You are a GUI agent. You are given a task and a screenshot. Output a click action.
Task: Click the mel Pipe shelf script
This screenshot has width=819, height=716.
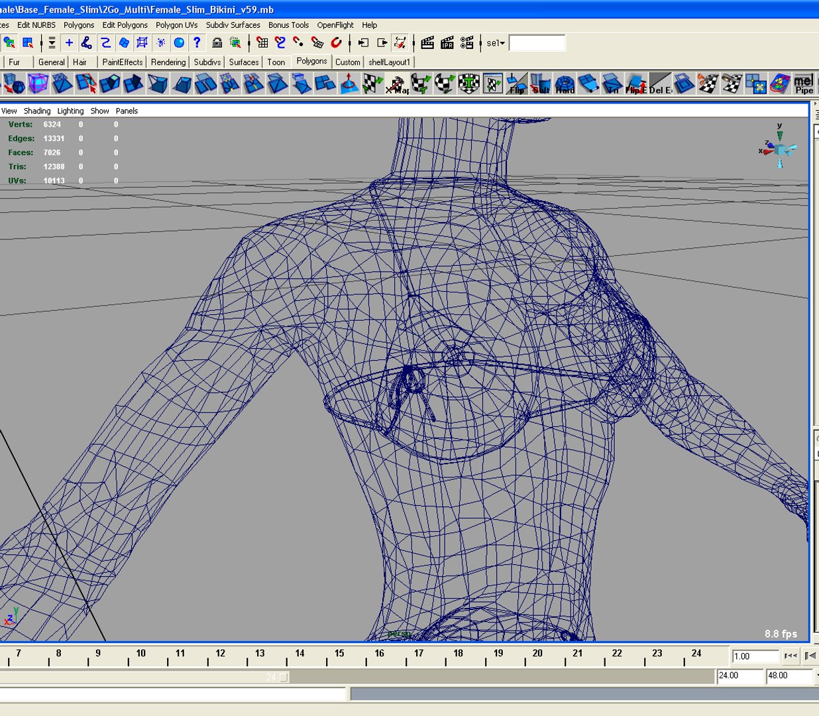point(804,84)
